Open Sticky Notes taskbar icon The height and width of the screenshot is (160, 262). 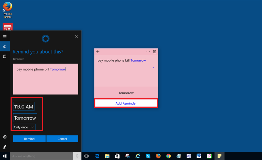point(219,156)
